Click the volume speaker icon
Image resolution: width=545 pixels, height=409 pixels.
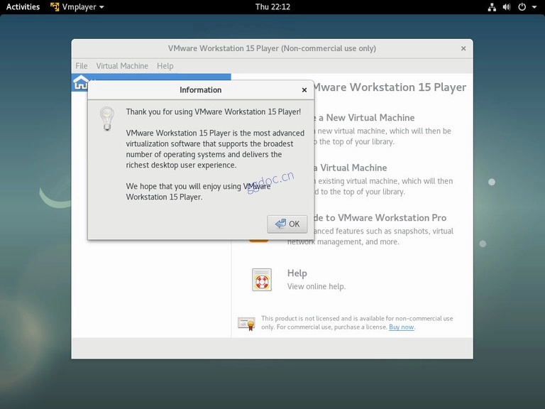click(x=507, y=7)
